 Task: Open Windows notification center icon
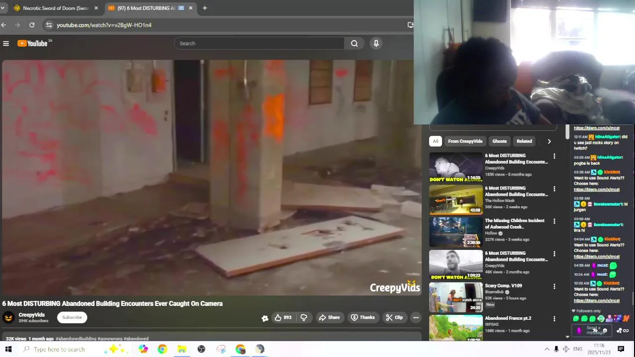[621, 349]
